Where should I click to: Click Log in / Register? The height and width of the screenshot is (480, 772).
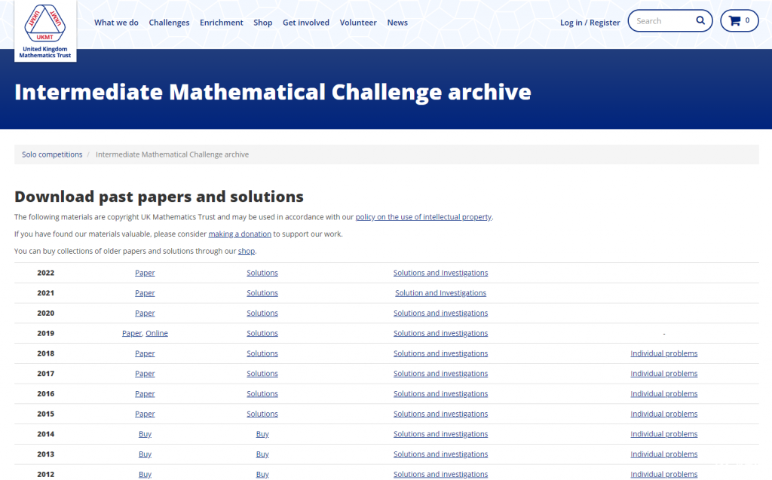pos(590,23)
